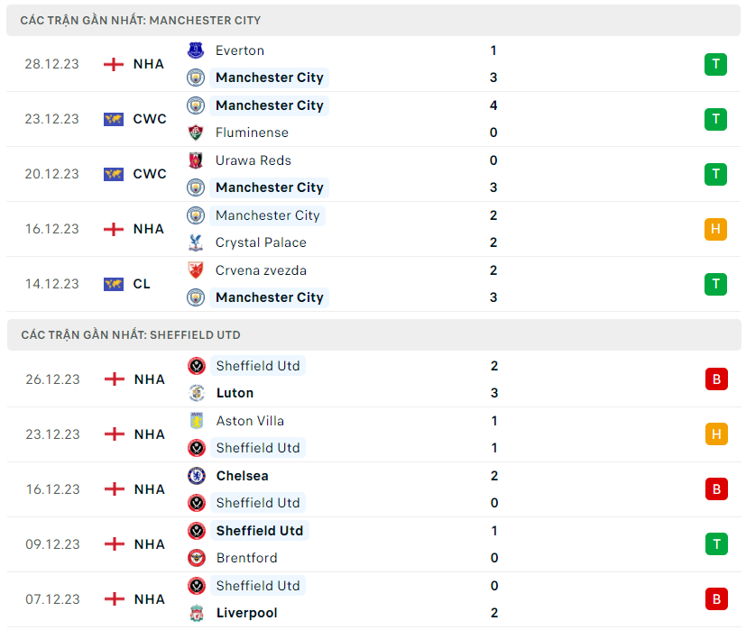746x639 pixels.
Task: Click the Chelsea club crest icon
Action: pyautogui.click(x=197, y=476)
